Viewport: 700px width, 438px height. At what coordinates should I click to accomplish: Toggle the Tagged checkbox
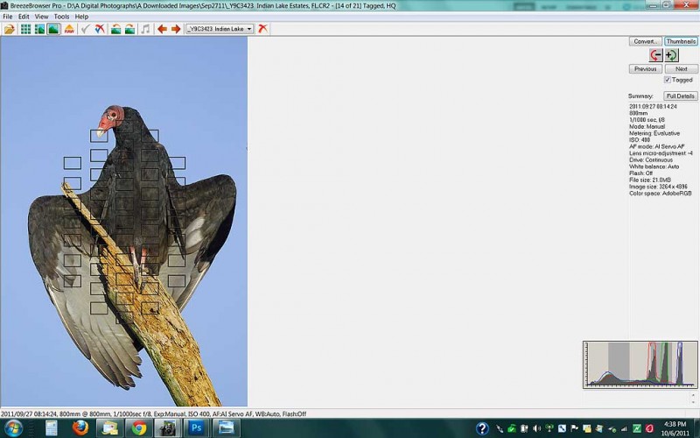[668, 80]
